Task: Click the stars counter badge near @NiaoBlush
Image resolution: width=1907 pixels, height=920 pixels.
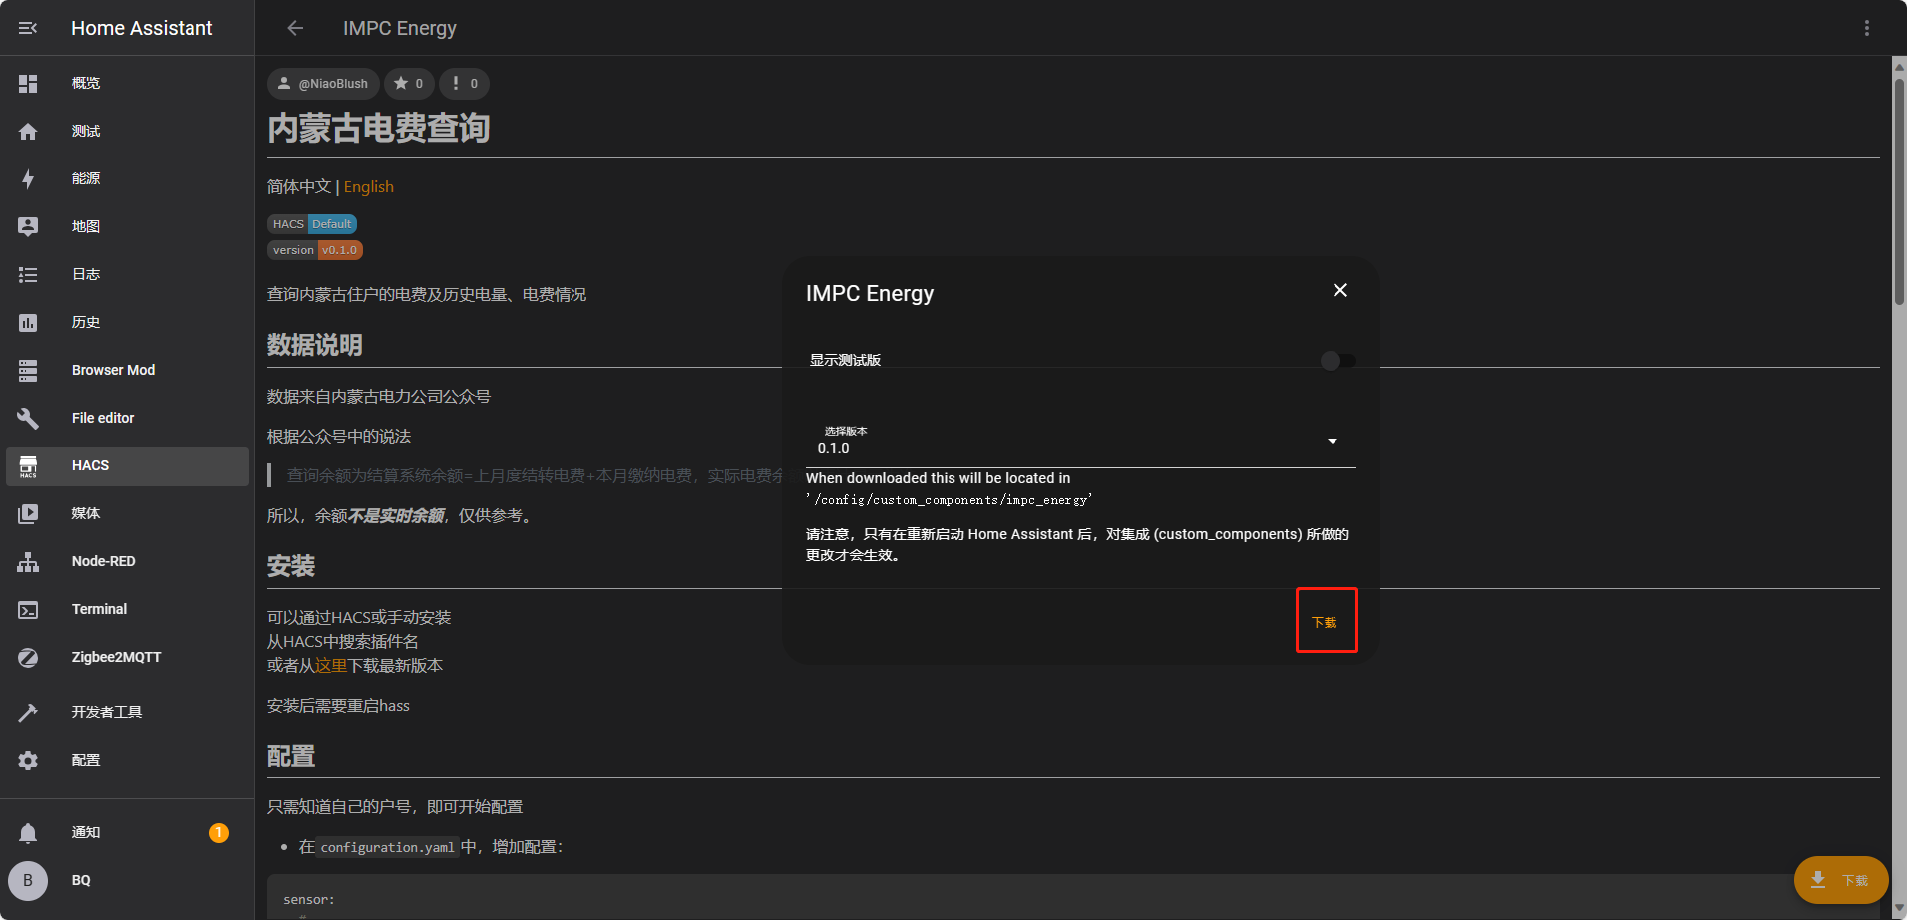Action: click(409, 84)
